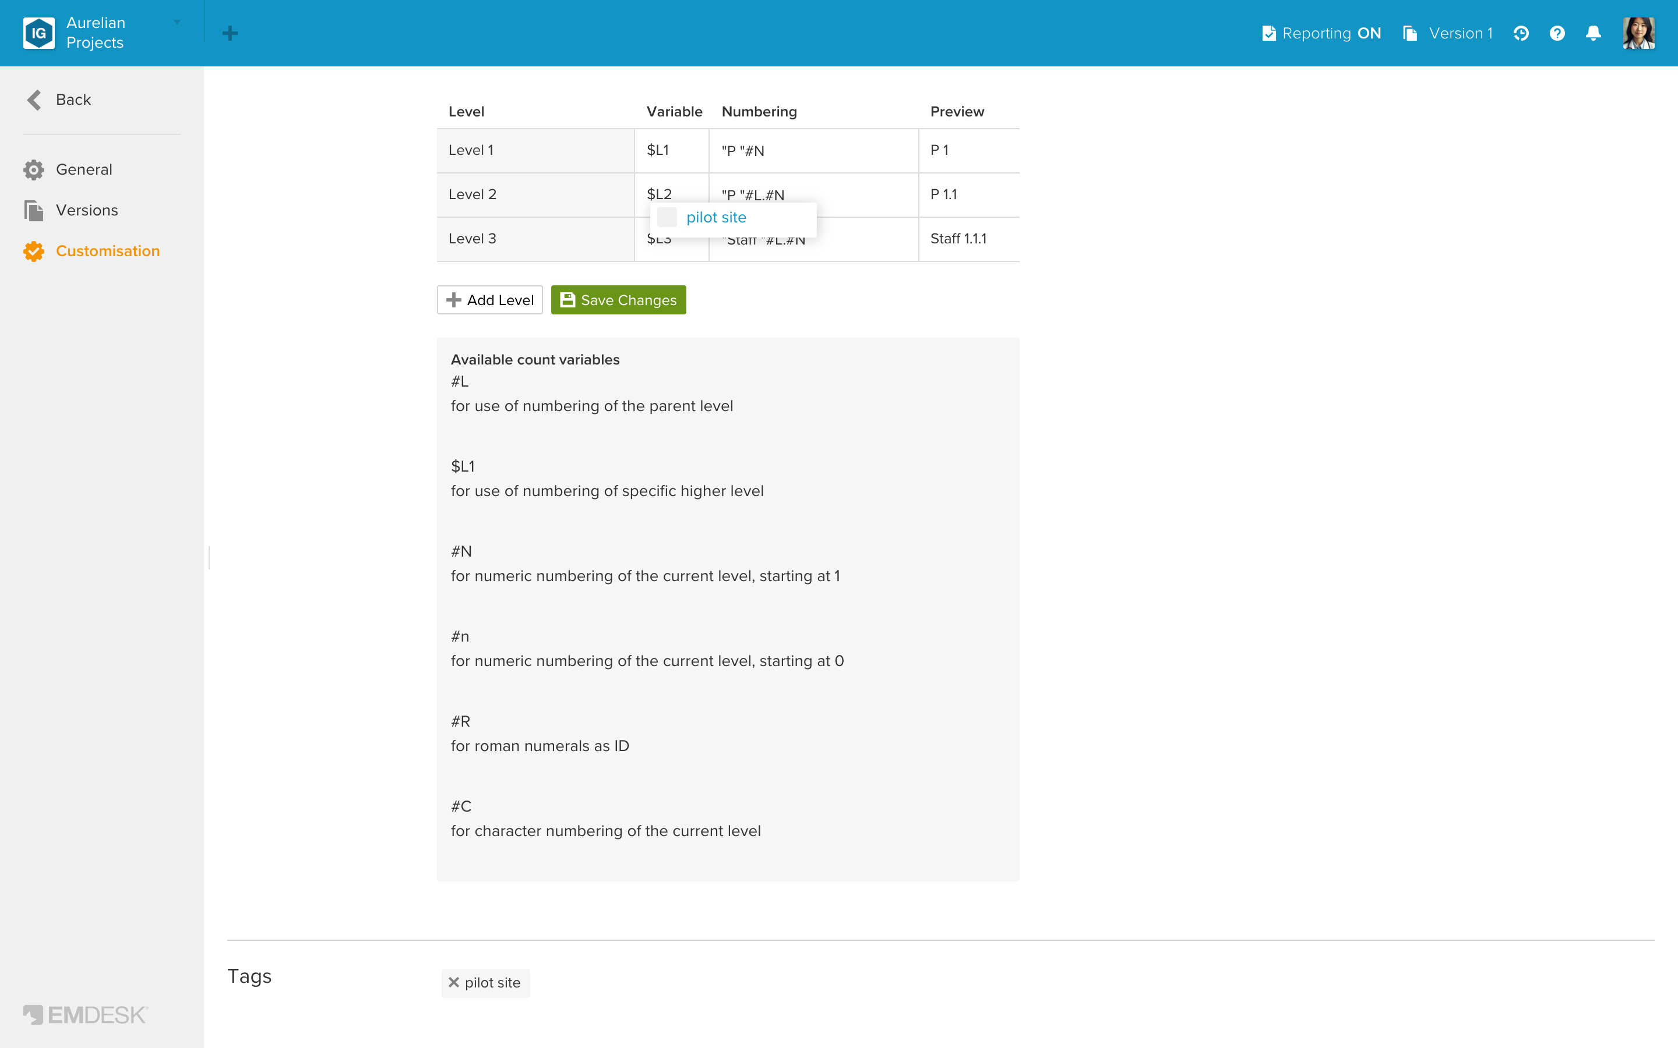This screenshot has width=1678, height=1048.
Task: Open the Versions section
Action: click(x=87, y=210)
